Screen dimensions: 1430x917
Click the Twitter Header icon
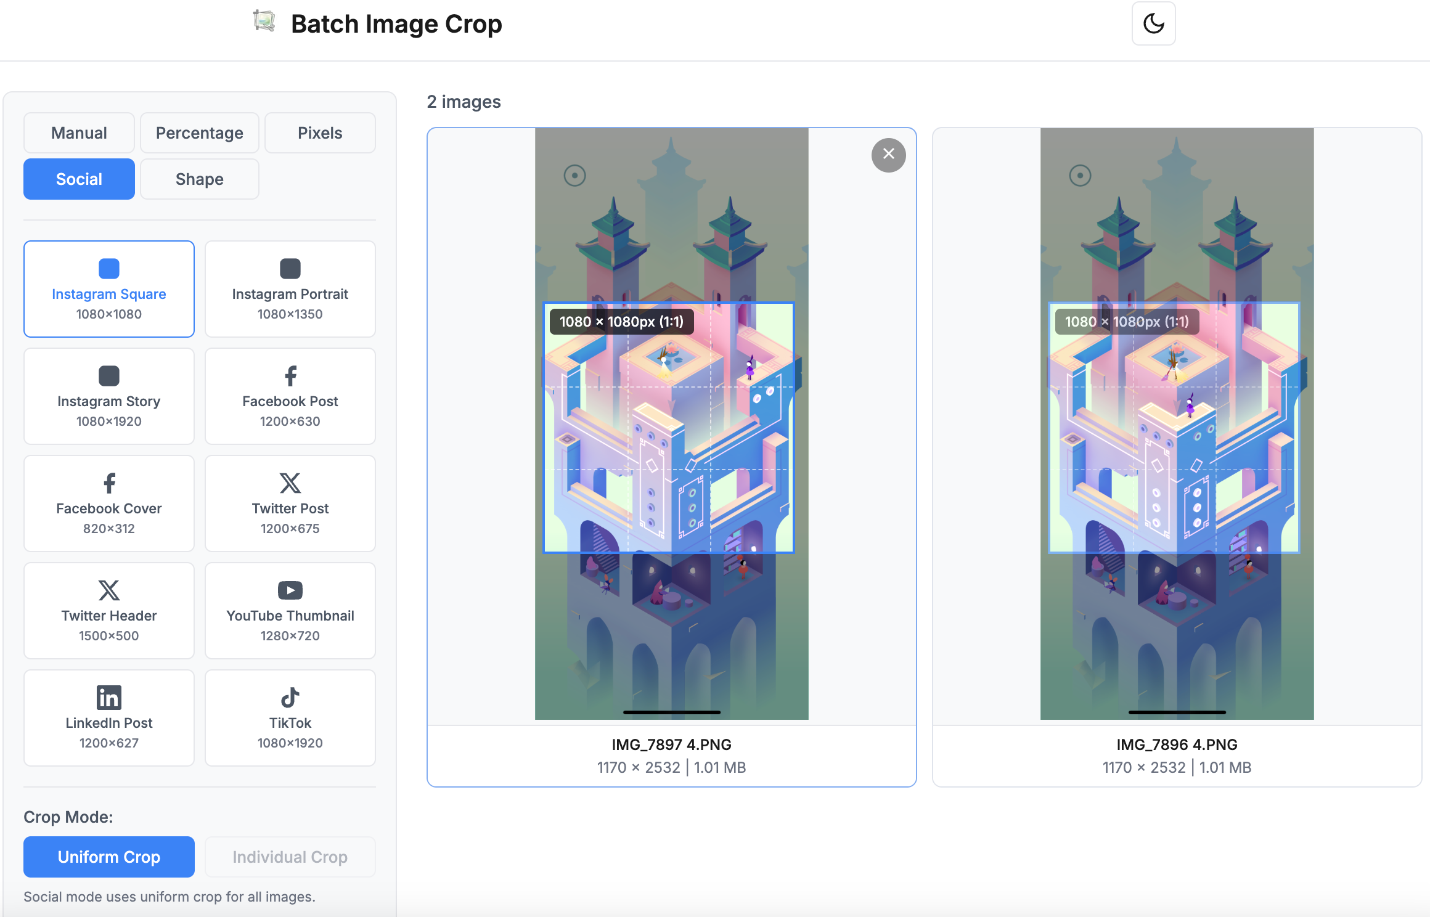click(x=108, y=590)
